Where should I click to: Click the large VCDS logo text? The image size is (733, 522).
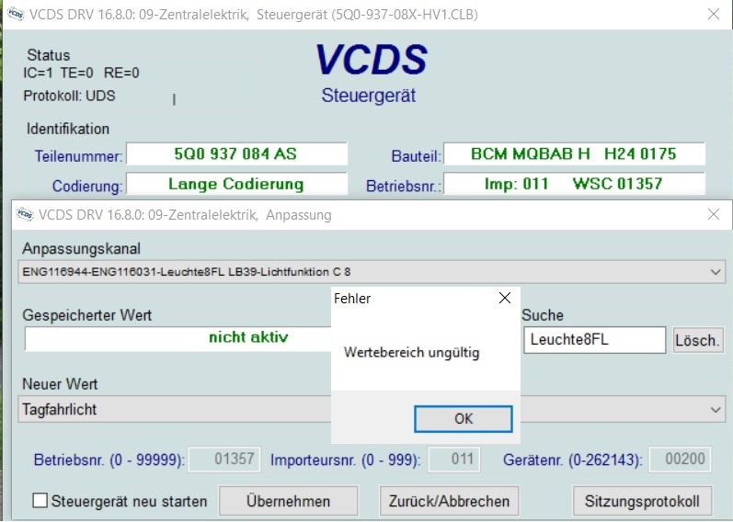(x=371, y=60)
